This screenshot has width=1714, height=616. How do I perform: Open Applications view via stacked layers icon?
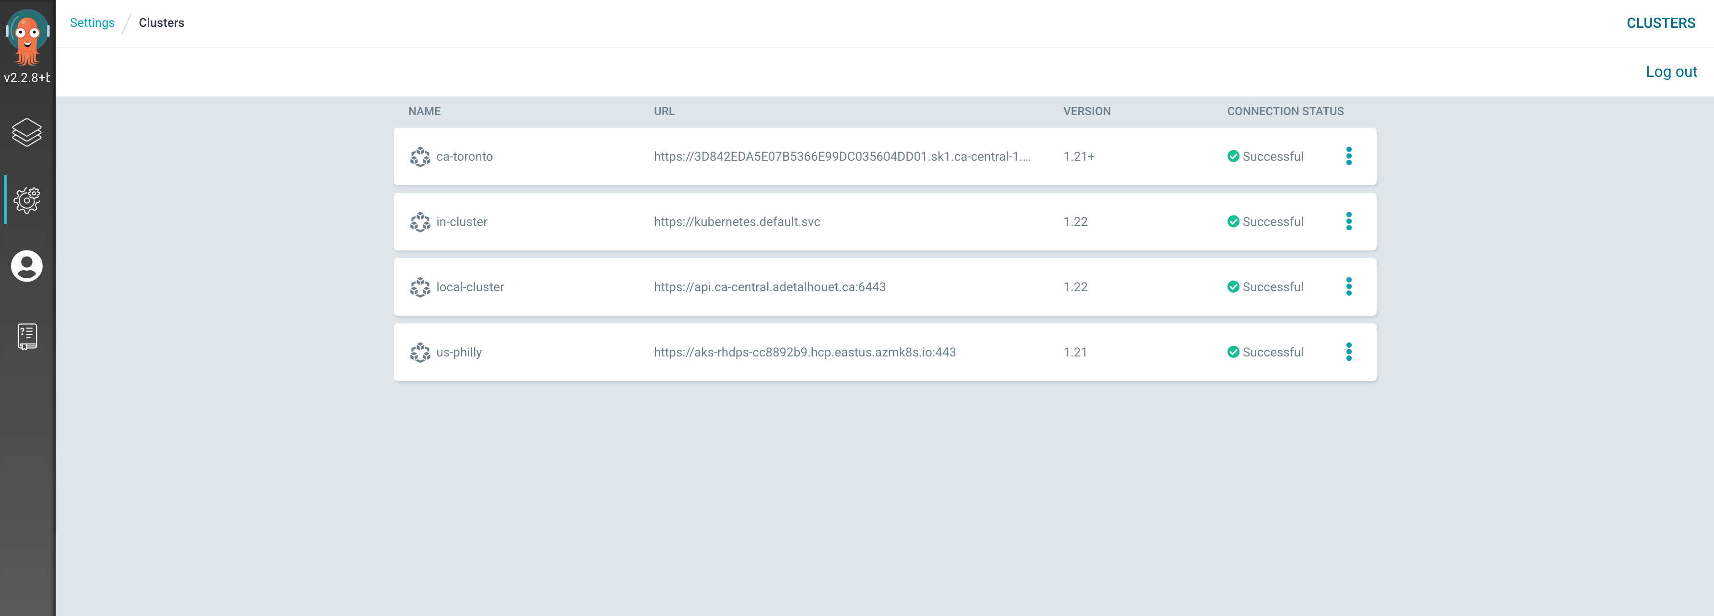[26, 132]
